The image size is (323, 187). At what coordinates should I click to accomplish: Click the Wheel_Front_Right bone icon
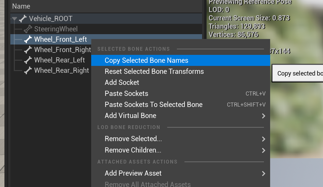click(28, 50)
